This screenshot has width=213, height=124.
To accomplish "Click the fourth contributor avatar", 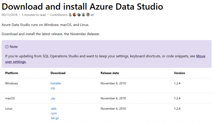I will (83, 15).
